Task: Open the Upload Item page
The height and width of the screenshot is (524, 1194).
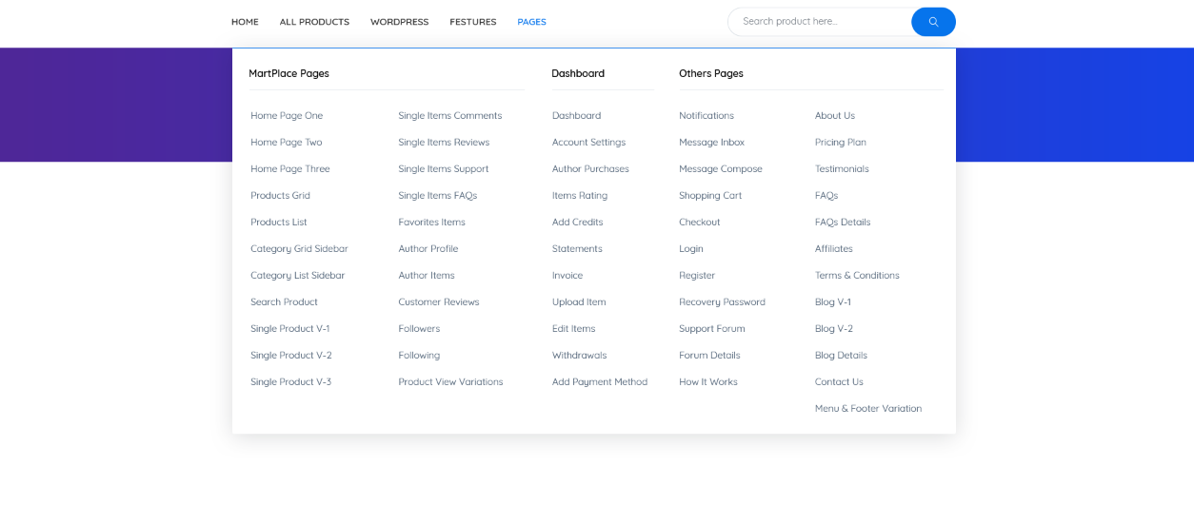Action: (579, 302)
